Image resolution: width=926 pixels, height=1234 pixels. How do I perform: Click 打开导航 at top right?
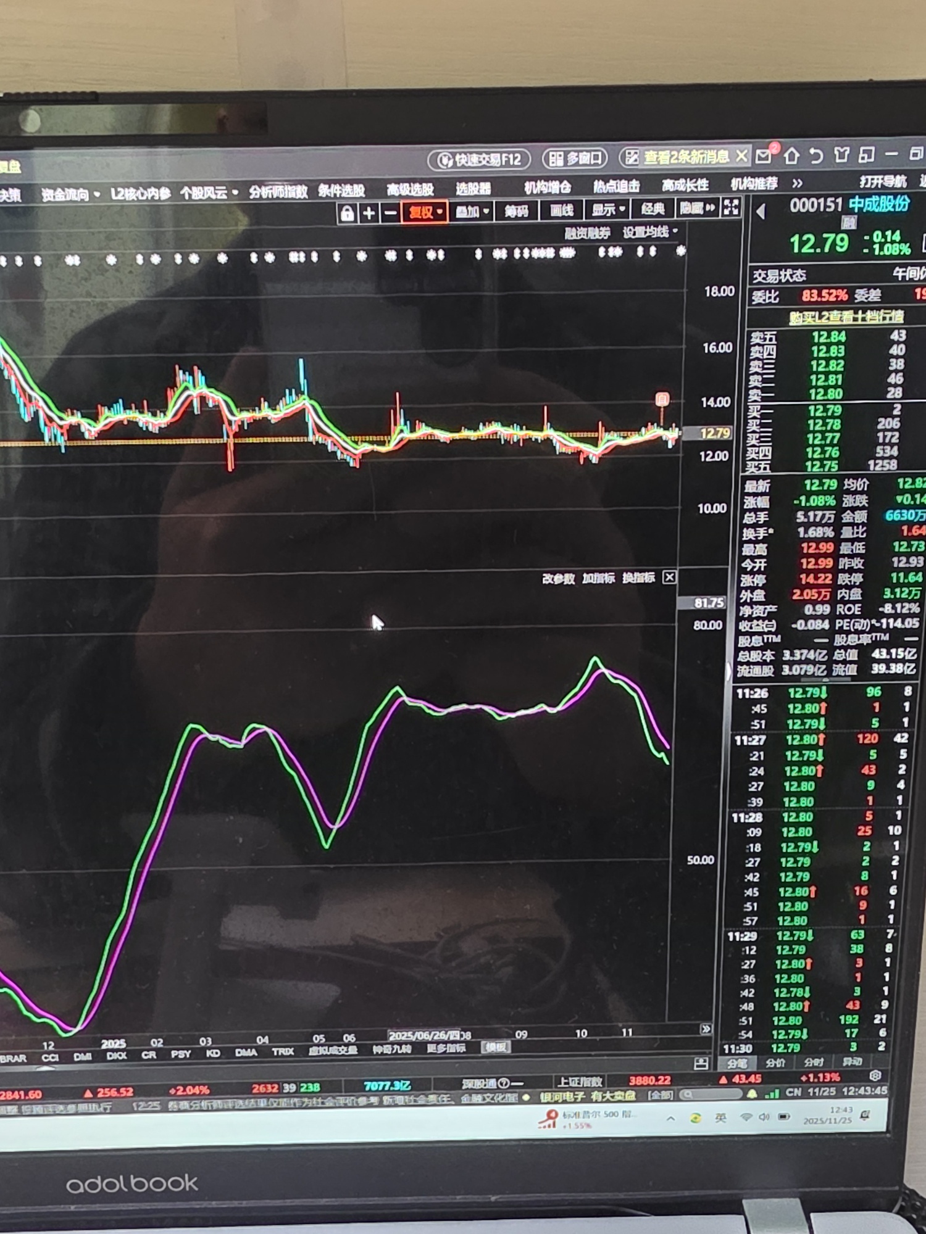click(883, 181)
